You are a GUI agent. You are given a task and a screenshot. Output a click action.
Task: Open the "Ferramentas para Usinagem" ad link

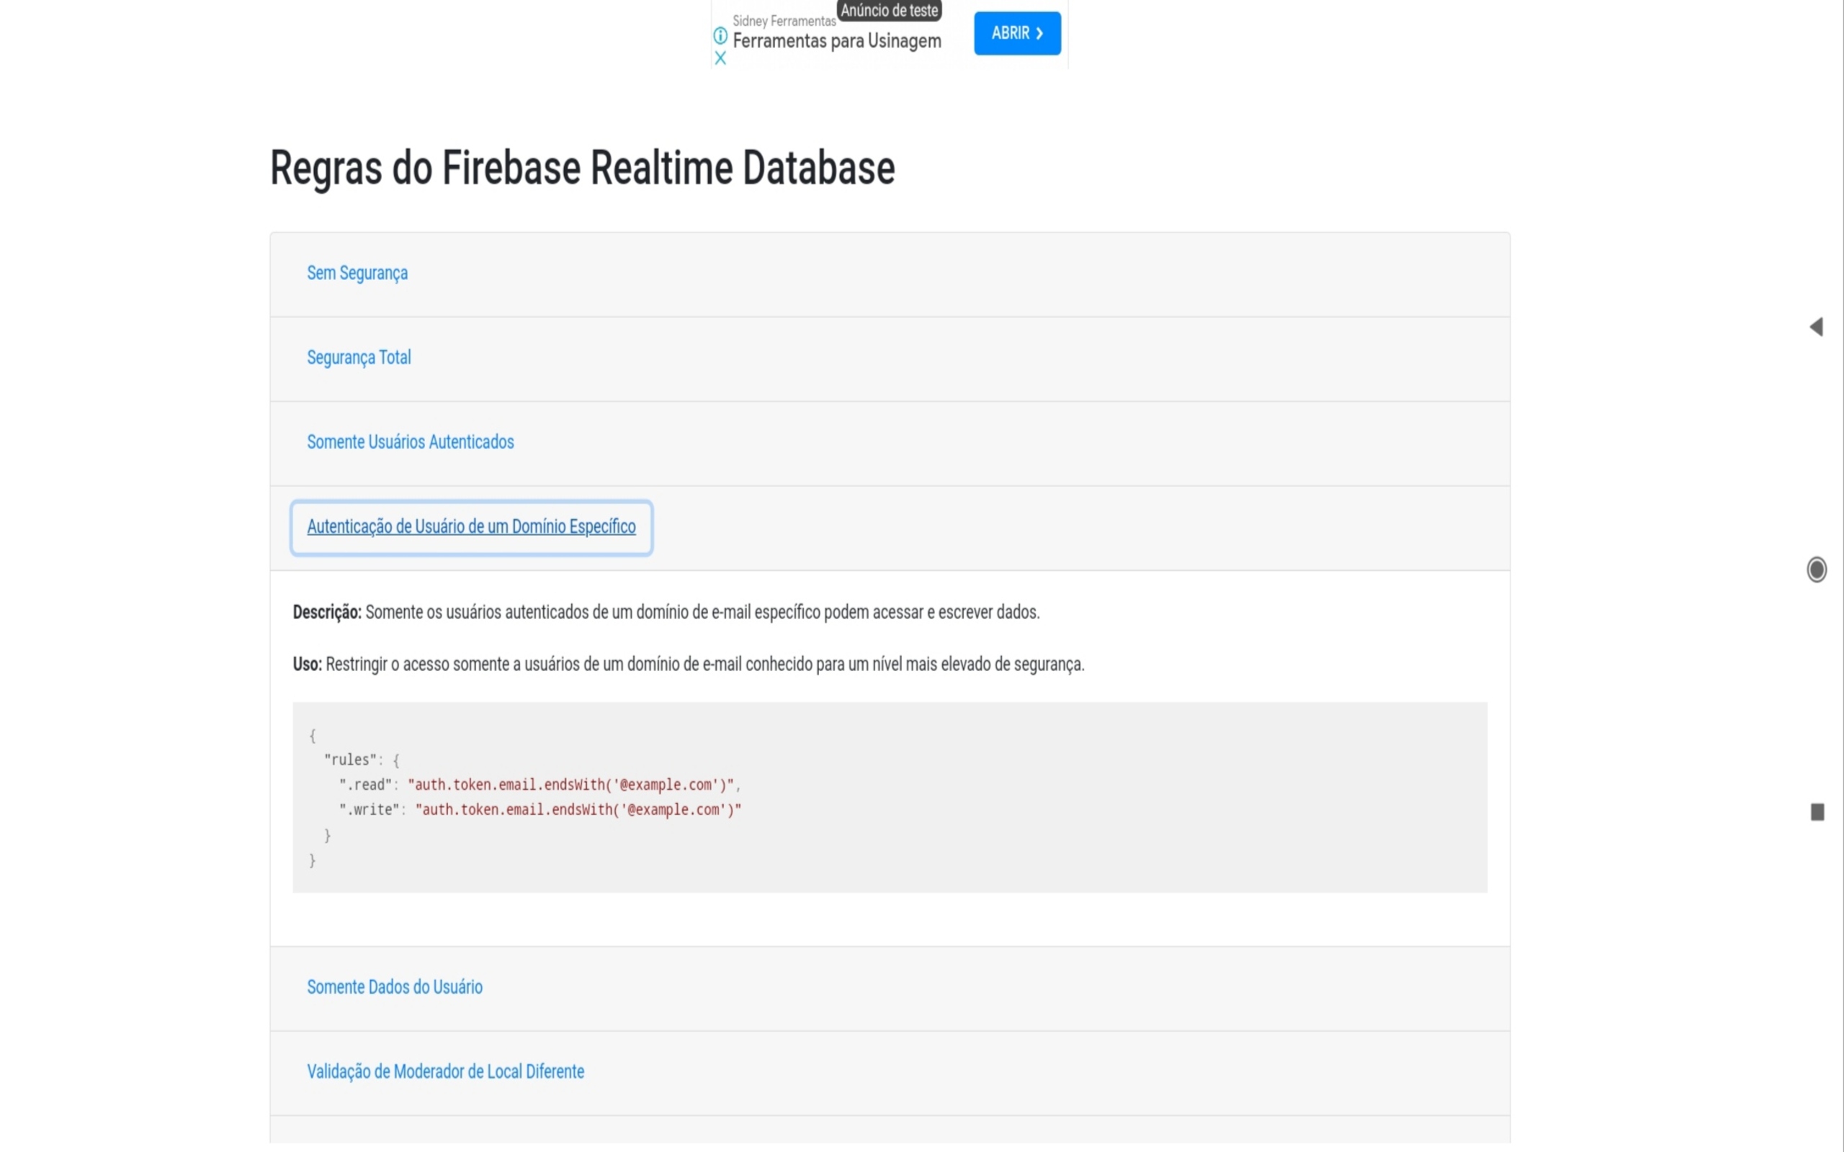tap(836, 42)
